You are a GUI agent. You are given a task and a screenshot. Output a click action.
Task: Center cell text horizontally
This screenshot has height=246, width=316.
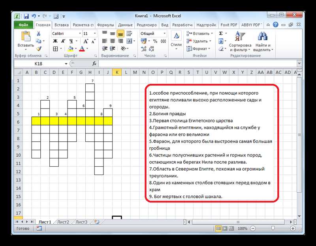pos(113,41)
